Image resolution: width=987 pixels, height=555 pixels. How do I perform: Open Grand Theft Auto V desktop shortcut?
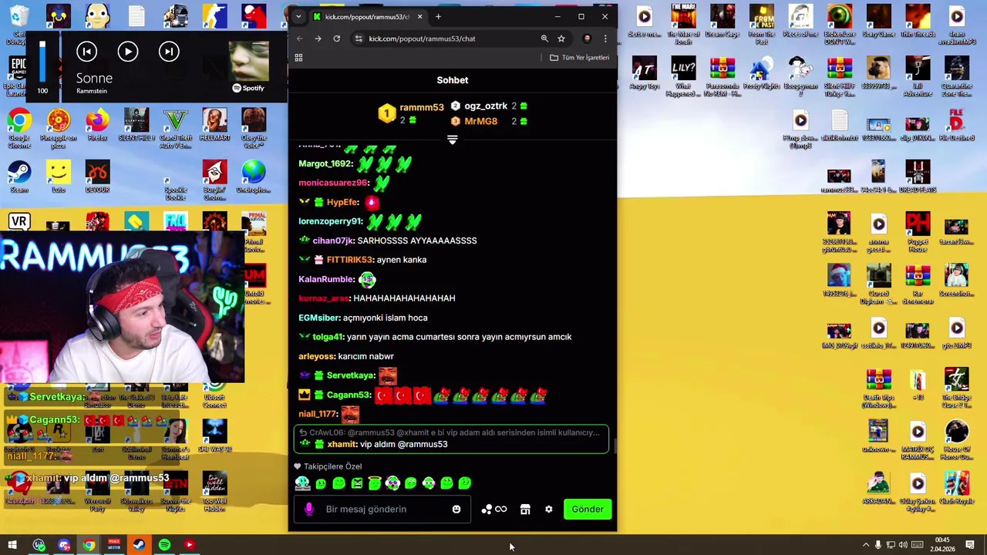pos(175,128)
